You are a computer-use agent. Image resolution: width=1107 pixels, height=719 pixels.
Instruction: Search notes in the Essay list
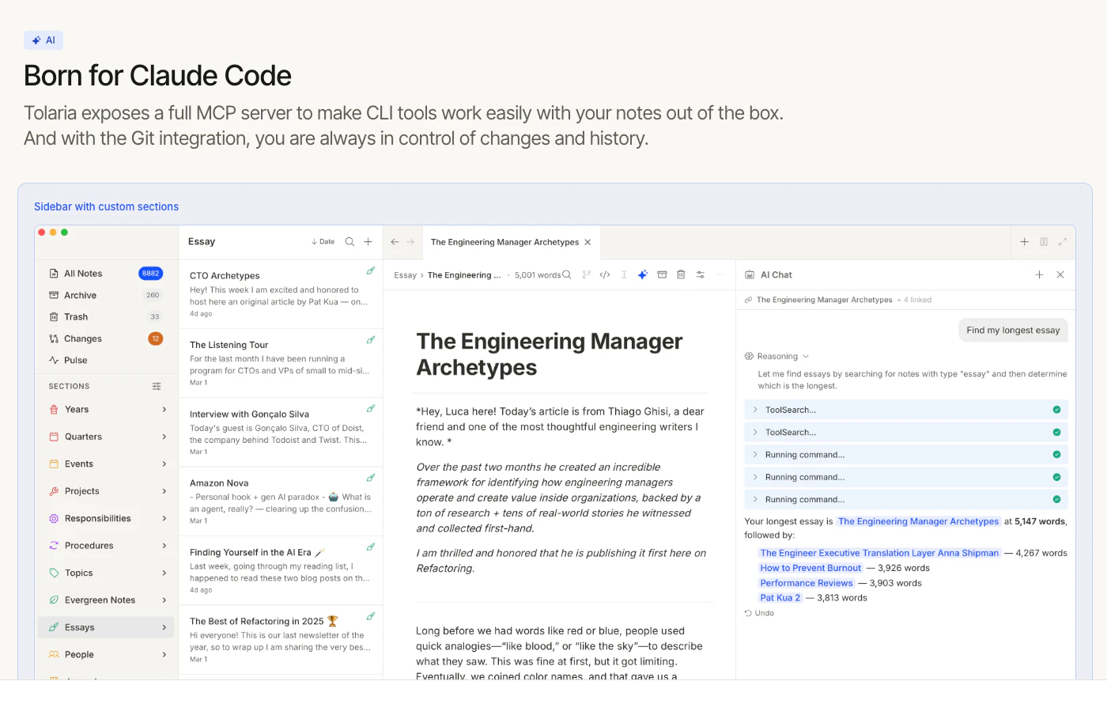[x=349, y=242]
